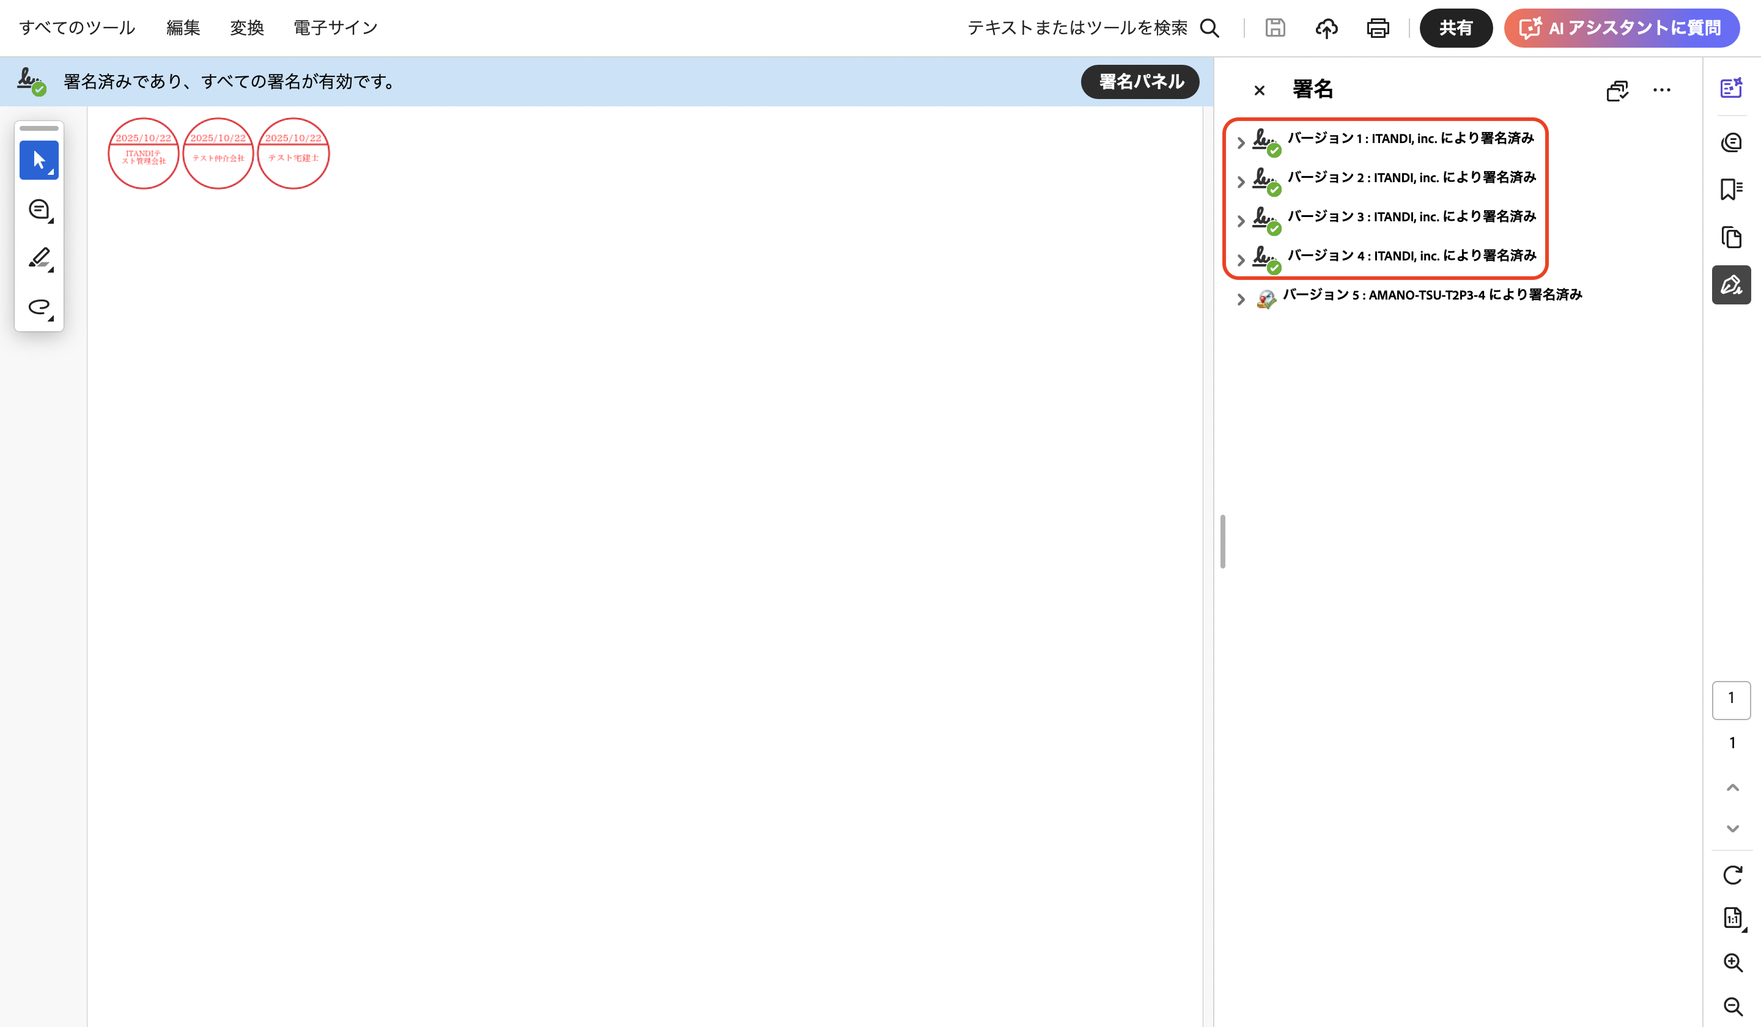Expand バージョン 5 AMANO-TSU-T2P3-4 entry
The height and width of the screenshot is (1027, 1761).
point(1241,299)
